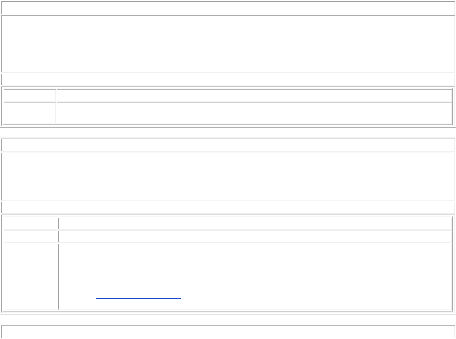This screenshot has width=456, height=339.
Task: Click the second table's second header bar
Action: (x=228, y=208)
